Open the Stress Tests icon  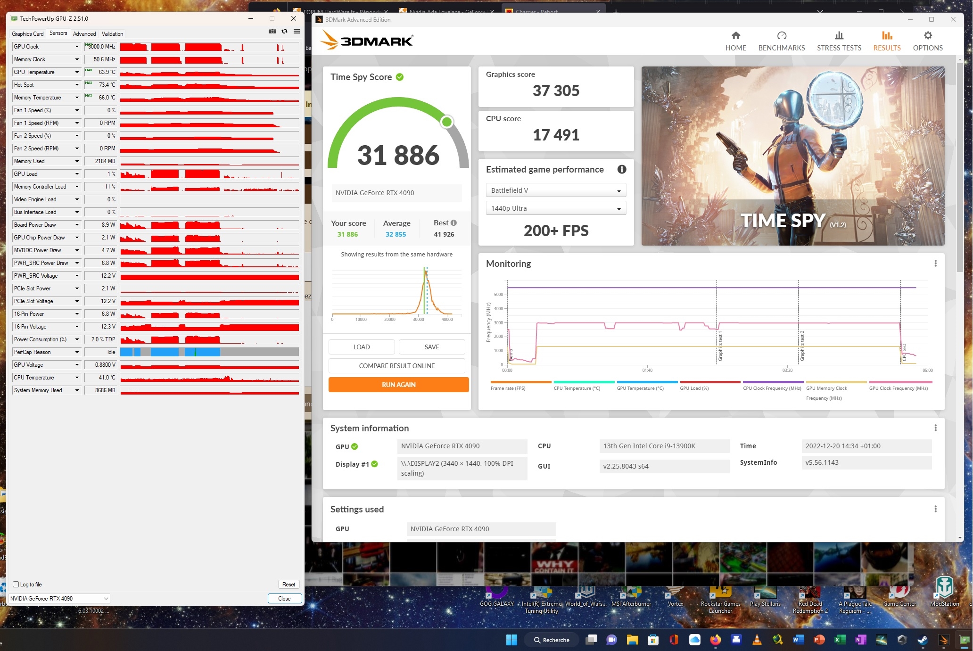(839, 36)
